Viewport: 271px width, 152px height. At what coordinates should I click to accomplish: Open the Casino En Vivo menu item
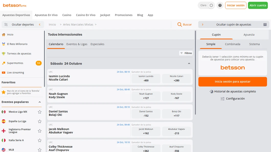[x=86, y=15]
